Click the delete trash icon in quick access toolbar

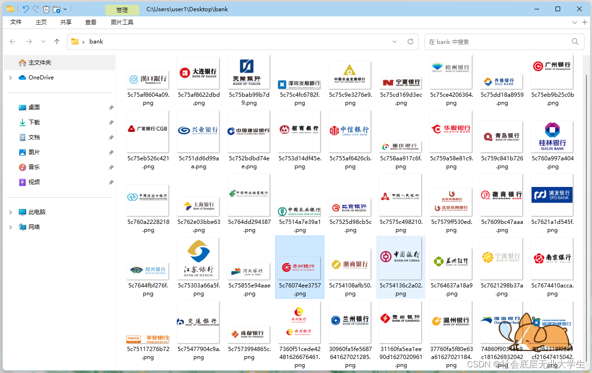click(46, 9)
